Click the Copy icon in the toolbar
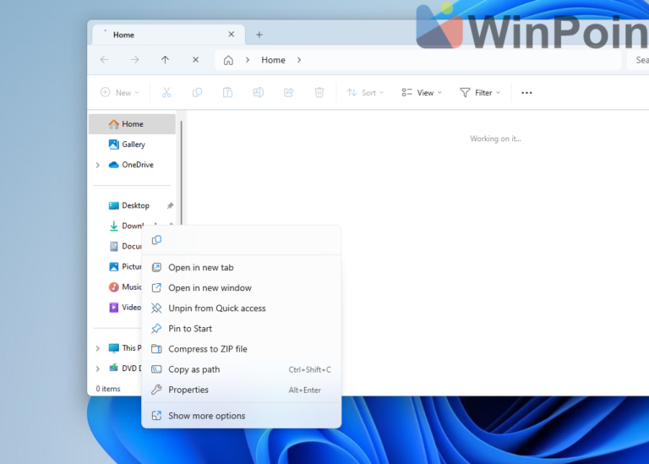 [197, 93]
